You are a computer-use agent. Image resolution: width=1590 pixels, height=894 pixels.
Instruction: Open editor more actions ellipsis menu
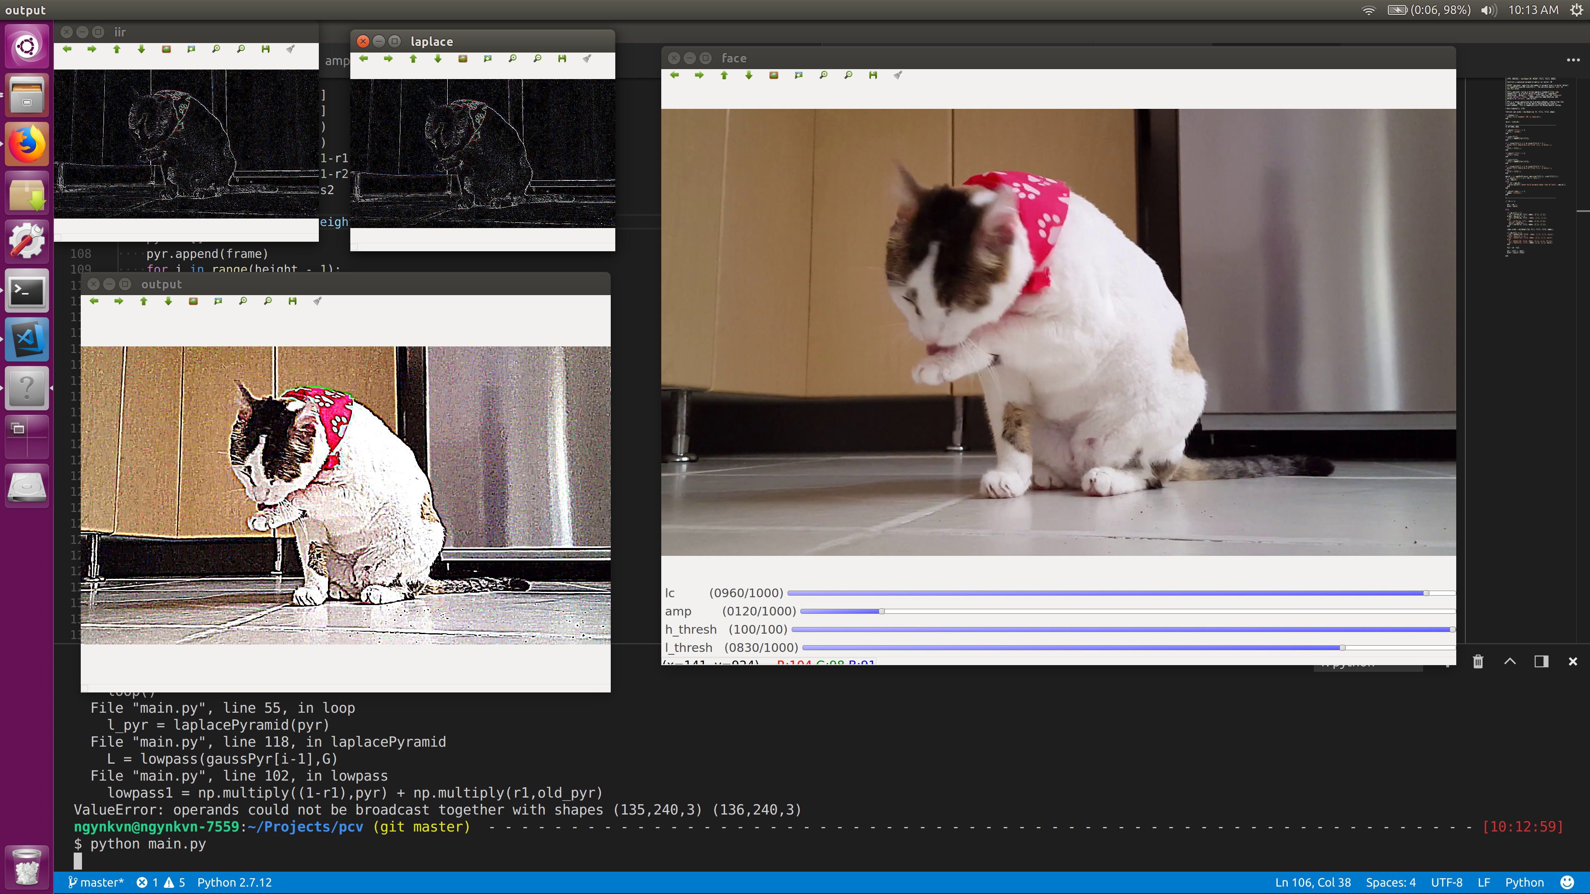tap(1573, 60)
